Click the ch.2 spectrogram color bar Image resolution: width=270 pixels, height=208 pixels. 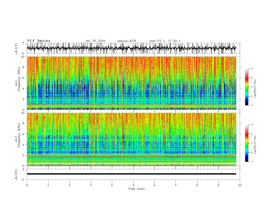coord(246,143)
